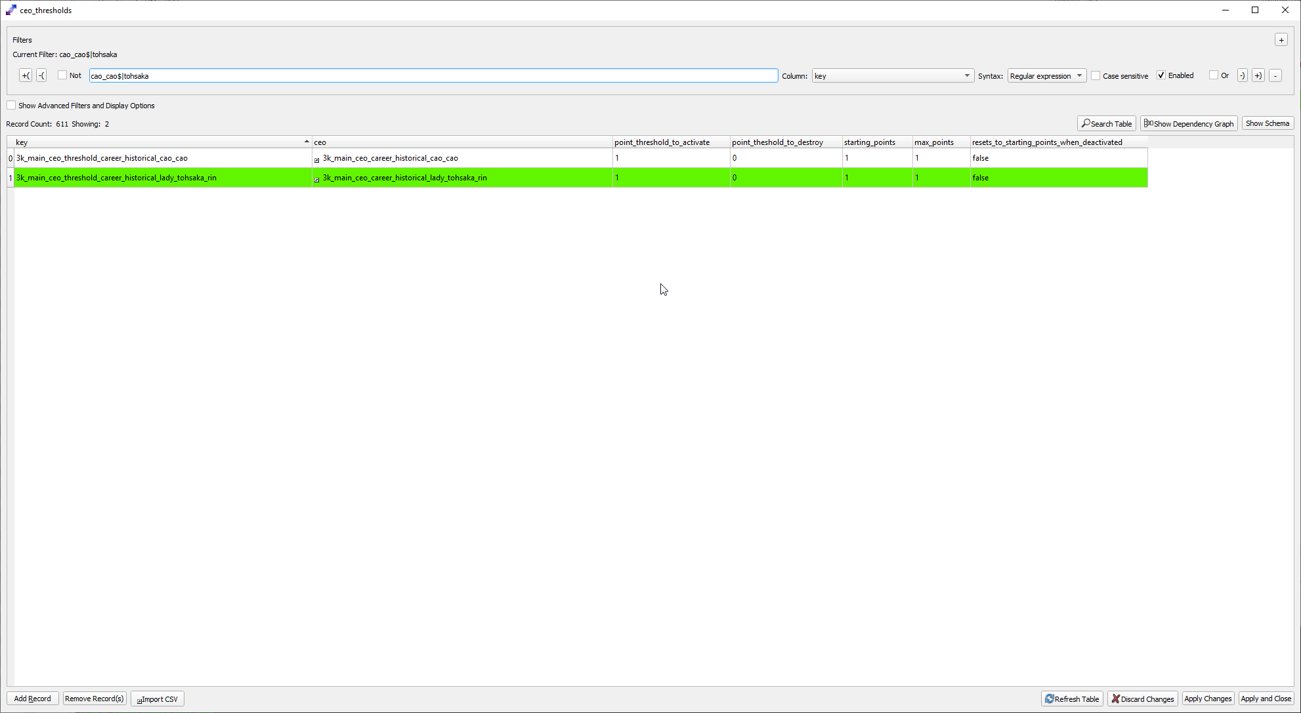This screenshot has width=1301, height=713.
Task: Click the '-(' remove parenthesis button
Action: 41,75
